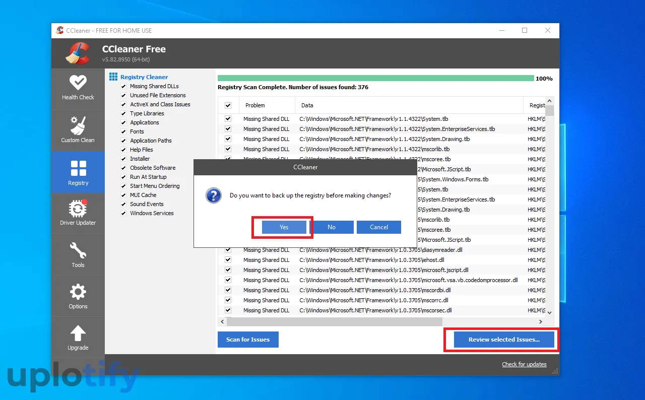Toggle ActiveX and Class Issues checkbox

pos(123,104)
